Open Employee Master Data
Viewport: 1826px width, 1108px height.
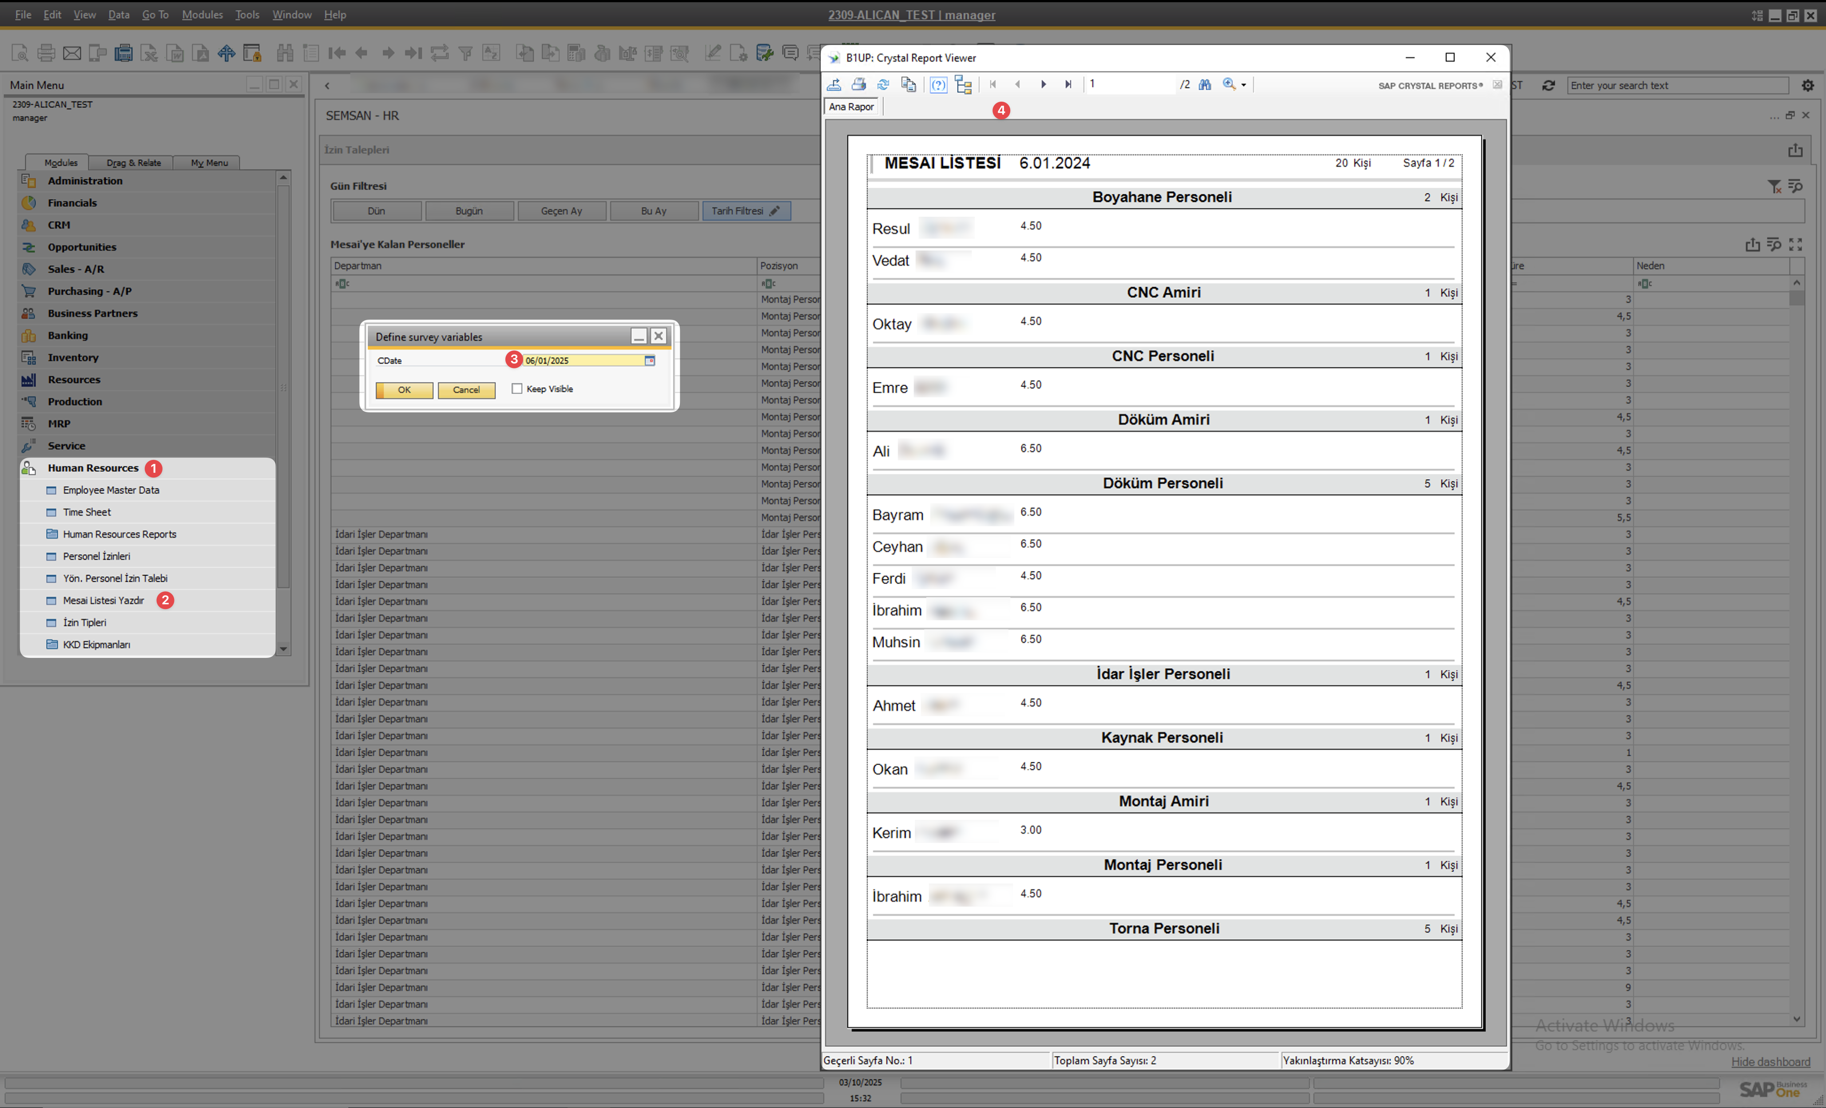coord(111,491)
